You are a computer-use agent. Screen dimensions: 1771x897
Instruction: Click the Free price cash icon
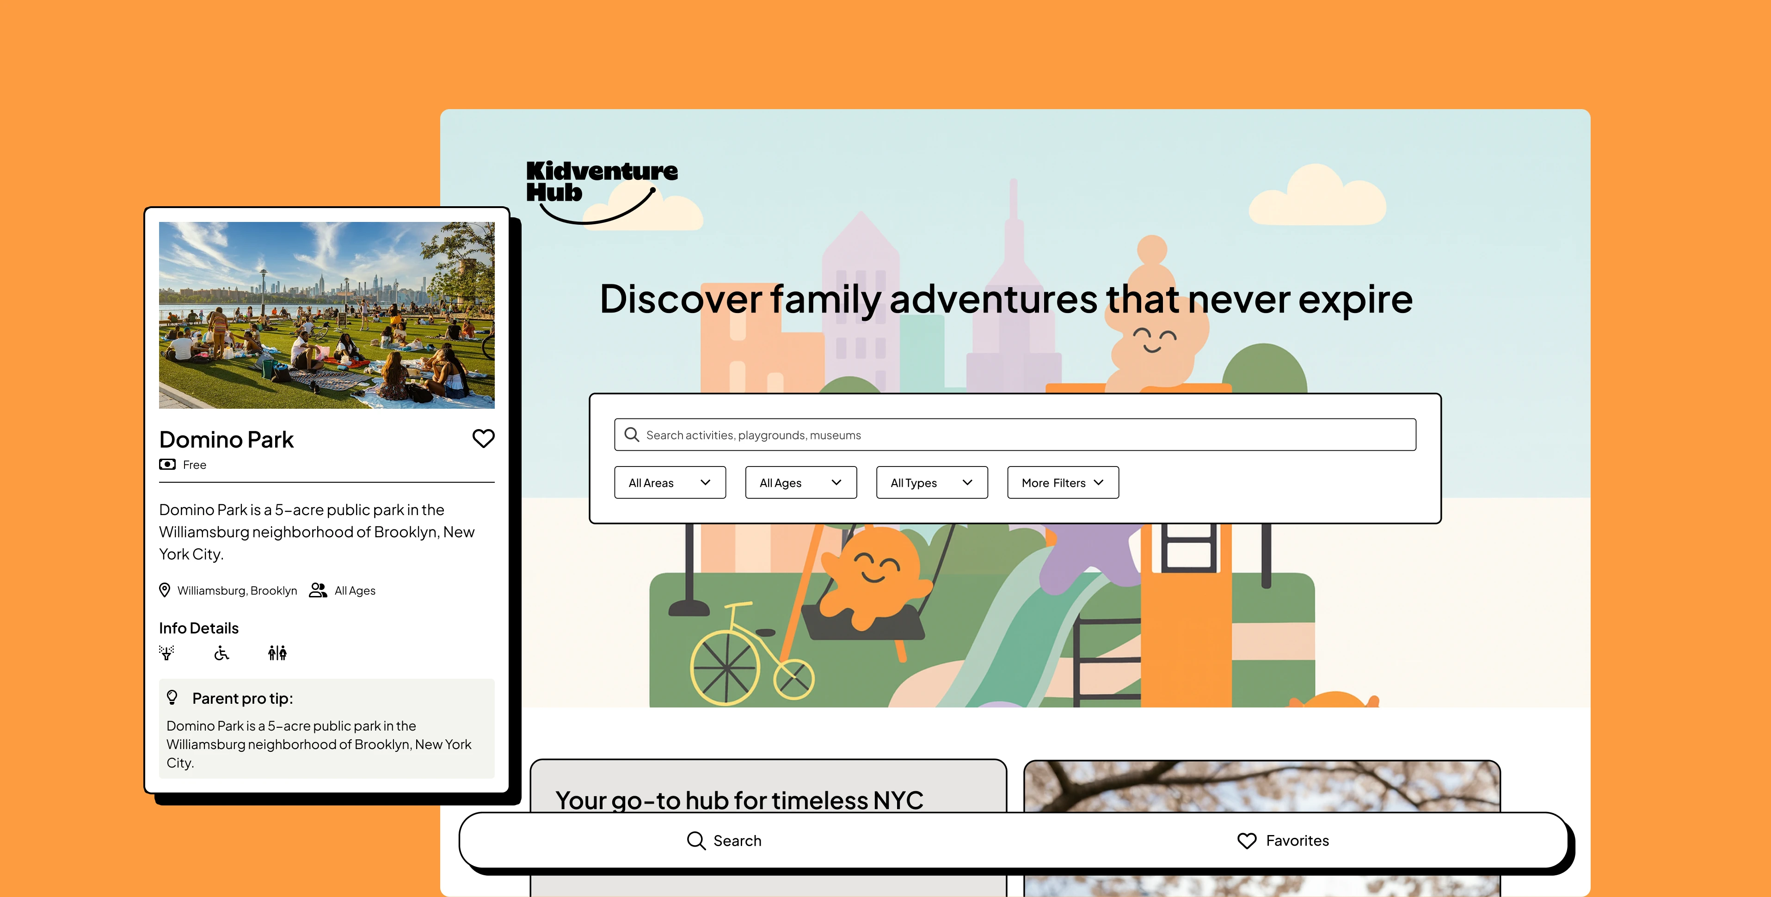[x=167, y=465]
